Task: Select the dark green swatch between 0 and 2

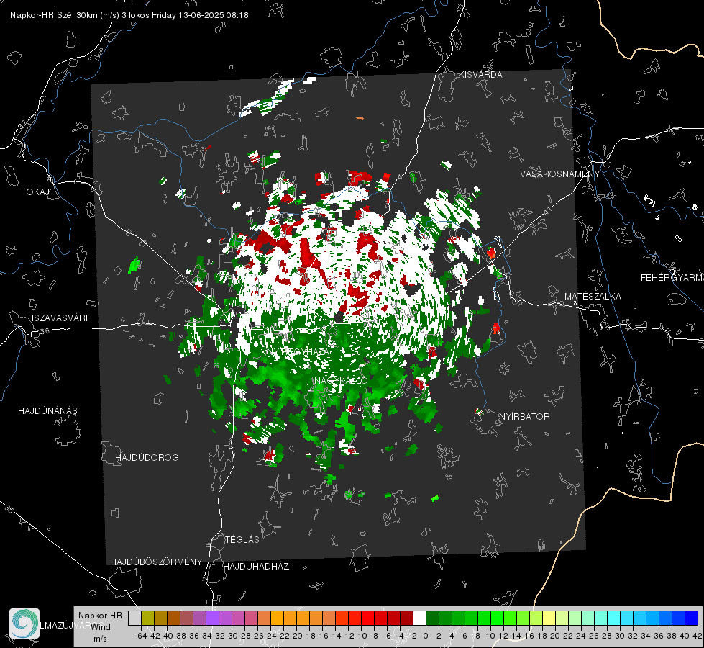Action: [432, 618]
